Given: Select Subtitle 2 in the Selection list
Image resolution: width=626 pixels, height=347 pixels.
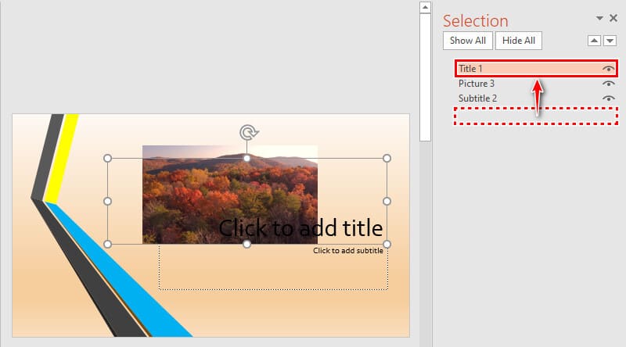Looking at the screenshot, I should [x=536, y=98].
